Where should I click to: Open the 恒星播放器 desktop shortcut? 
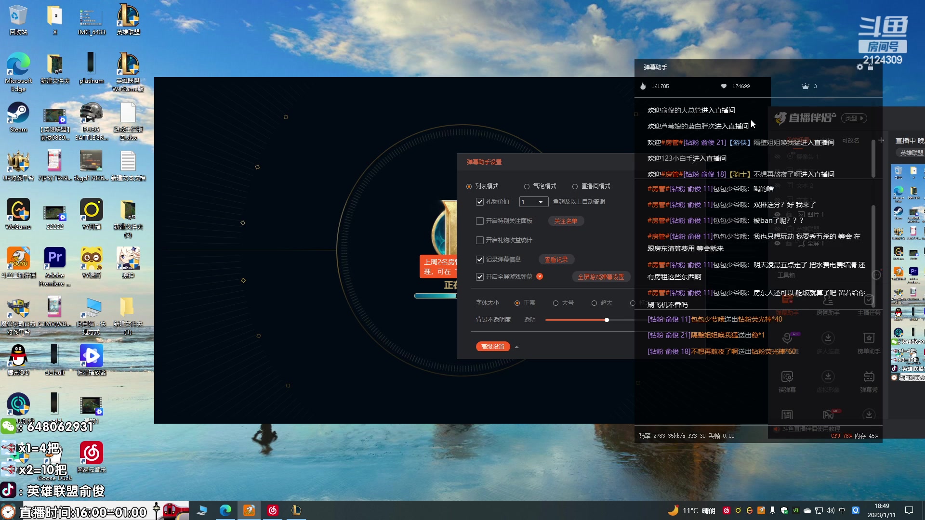(92, 360)
